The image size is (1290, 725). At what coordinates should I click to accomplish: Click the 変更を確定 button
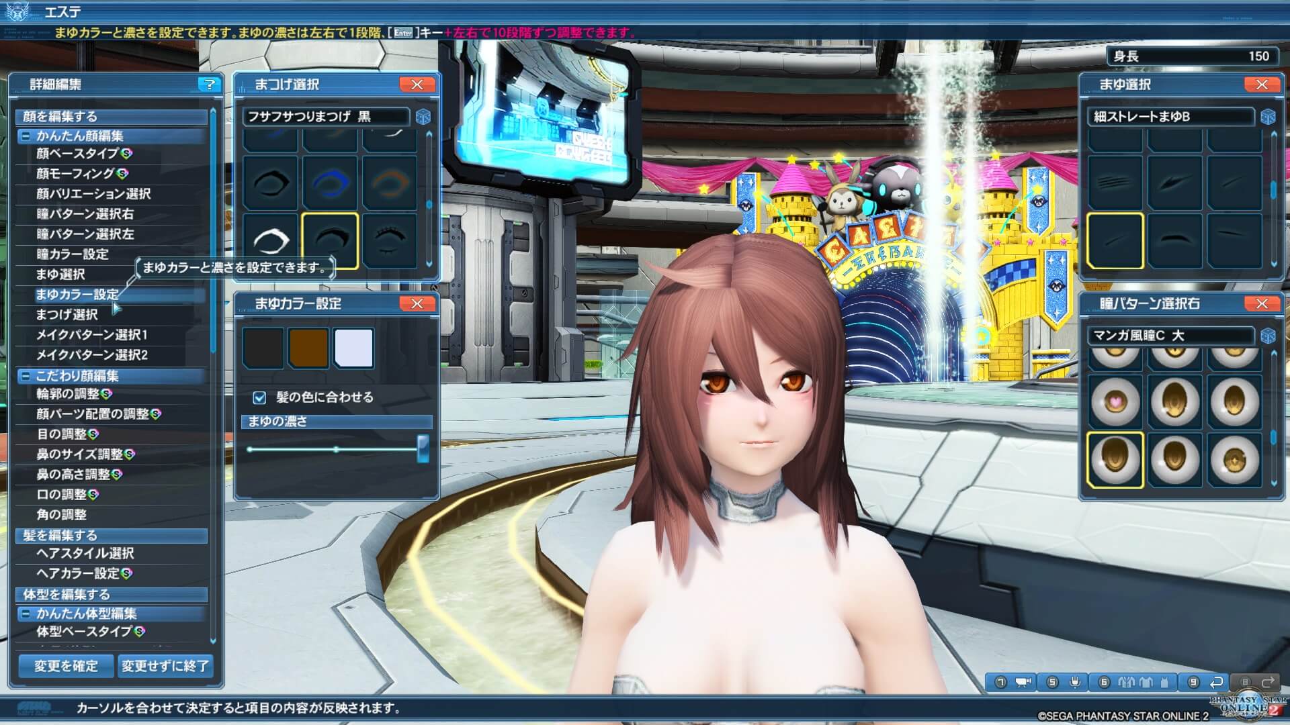(66, 666)
